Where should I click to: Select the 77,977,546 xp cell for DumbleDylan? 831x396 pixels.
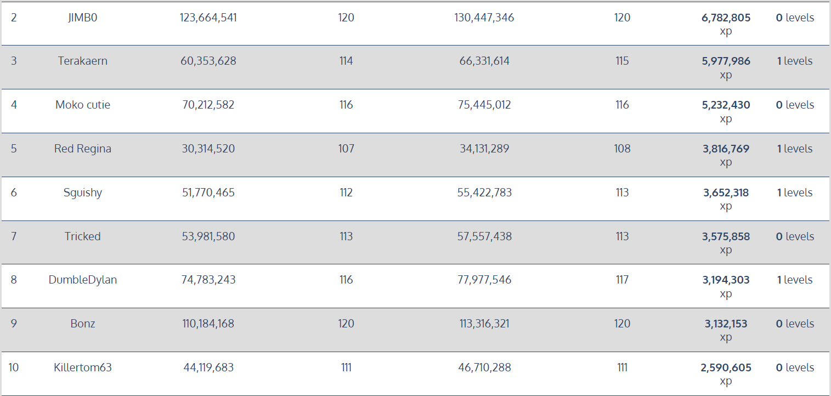(x=484, y=280)
